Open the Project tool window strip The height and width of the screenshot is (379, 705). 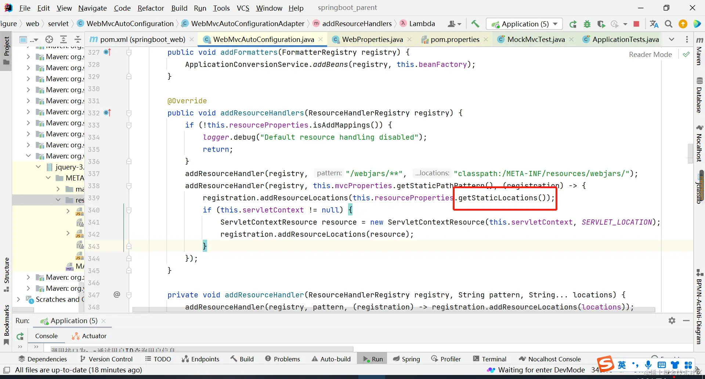(6, 51)
